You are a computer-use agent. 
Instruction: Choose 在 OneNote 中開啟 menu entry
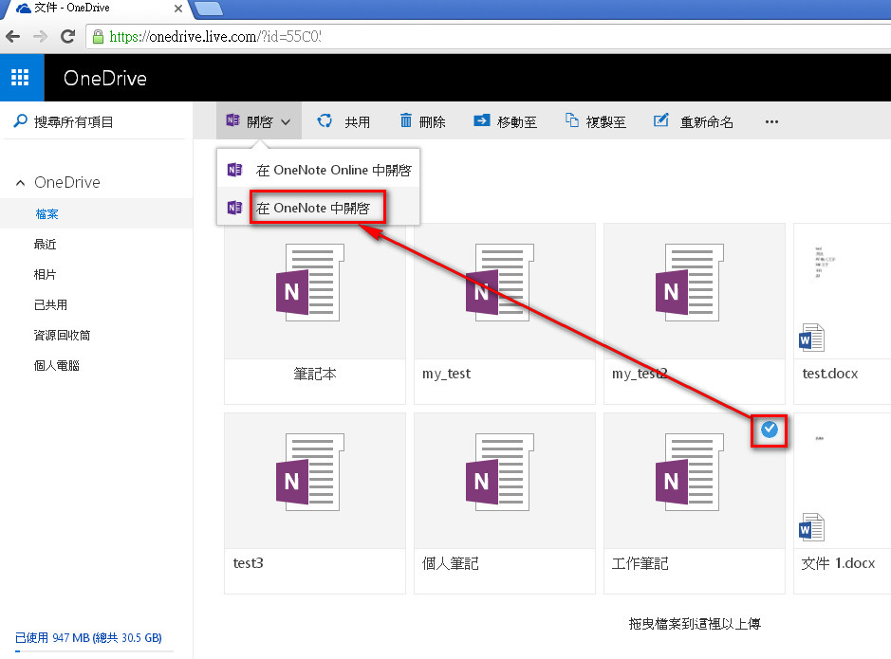pyautogui.click(x=318, y=208)
